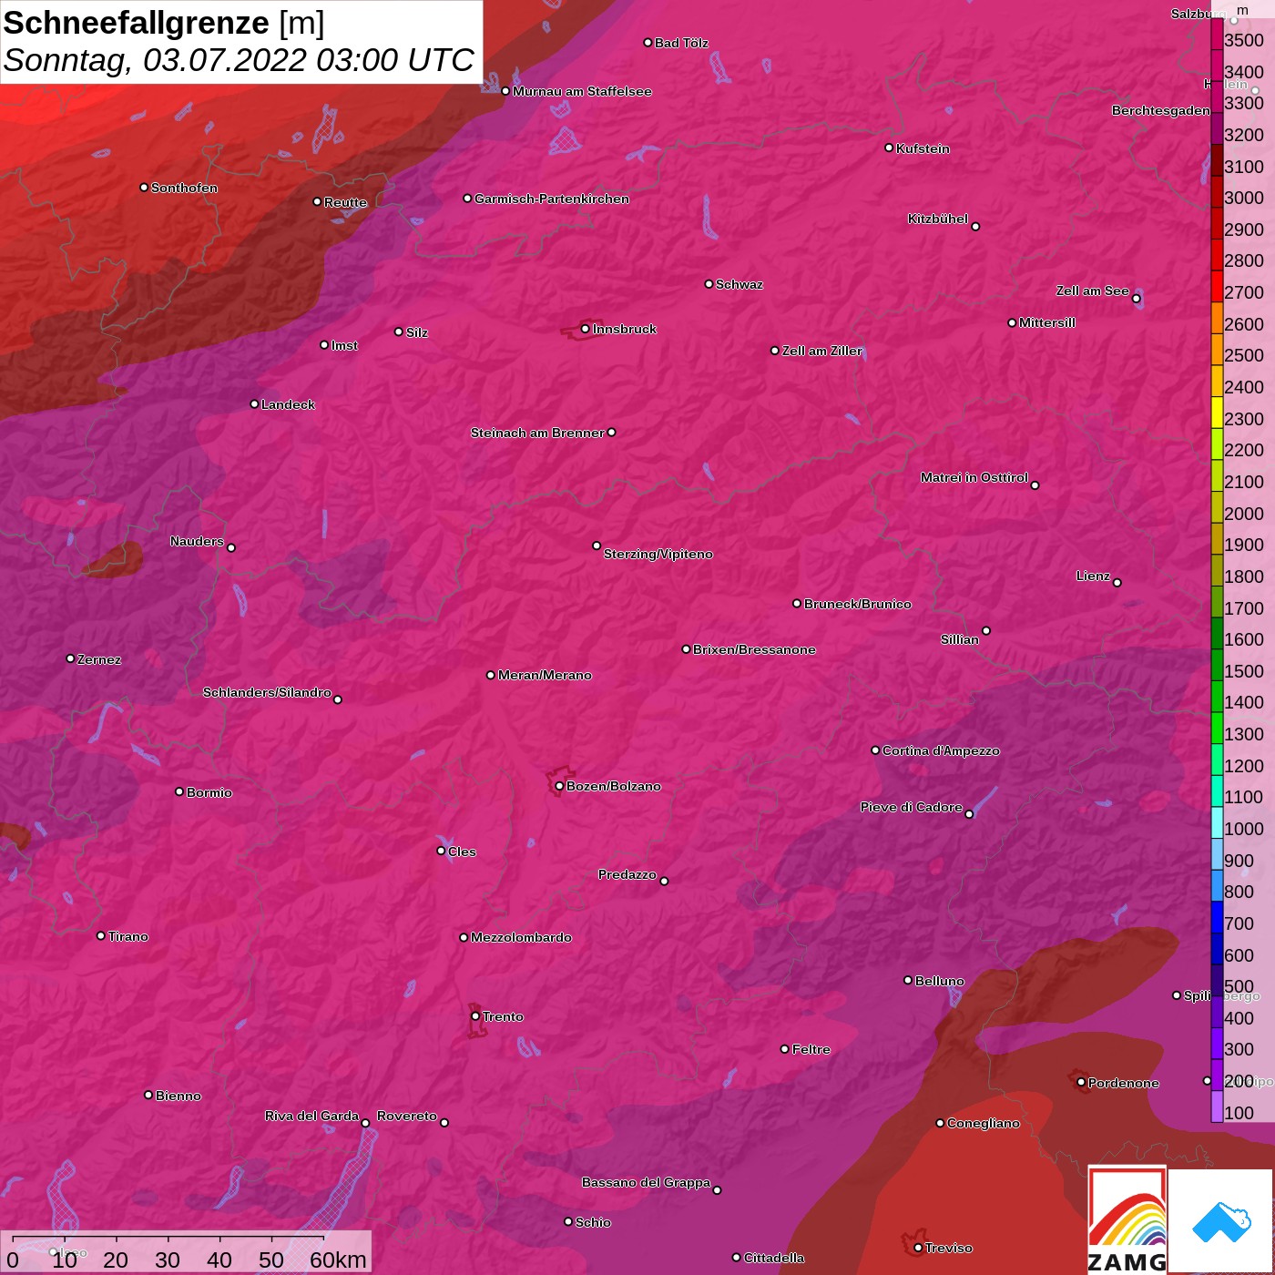The width and height of the screenshot is (1275, 1275).
Task: Click the ZAMG logo
Action: (x=1127, y=1220)
